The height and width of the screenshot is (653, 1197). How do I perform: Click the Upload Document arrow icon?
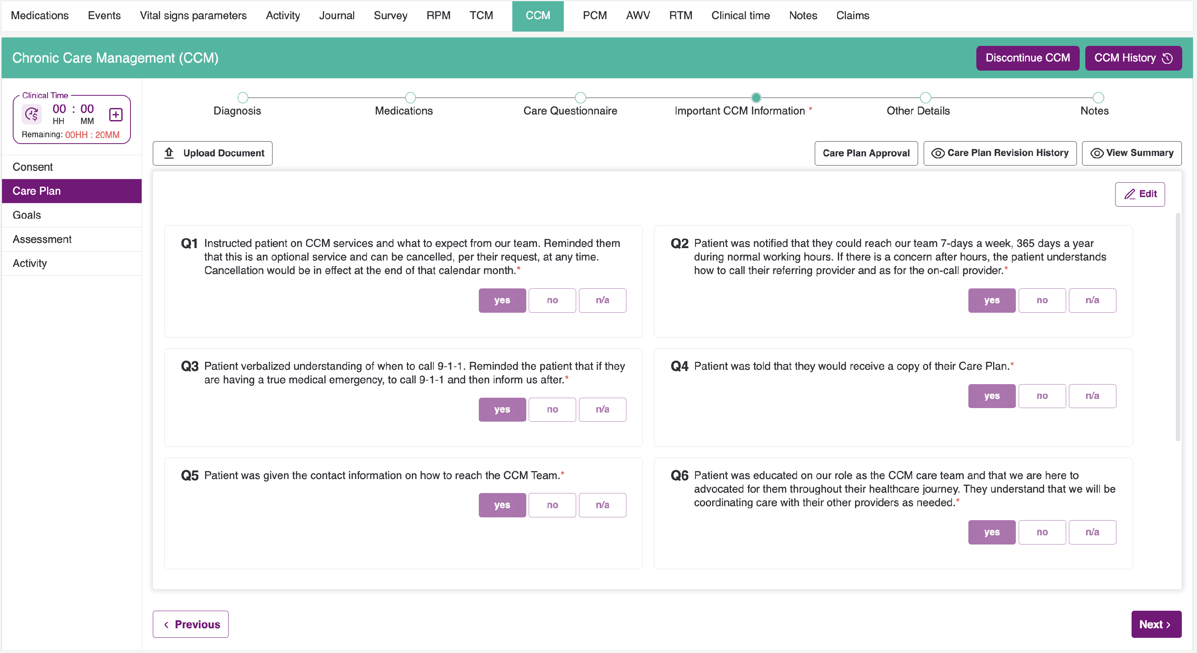[169, 153]
